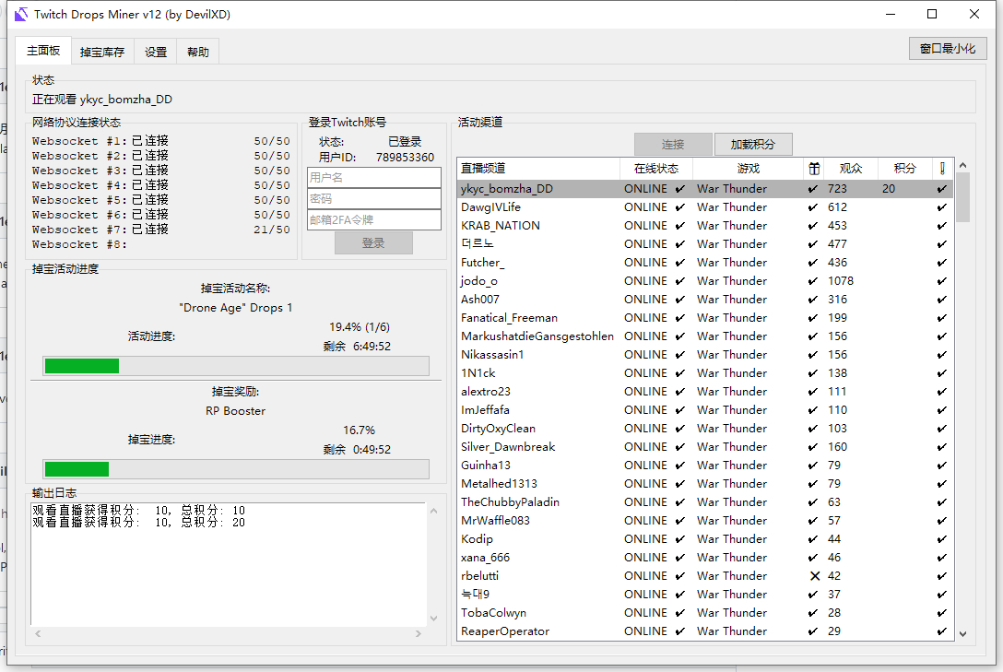Select channel "Silver_Dawnbreak"

[705, 448]
